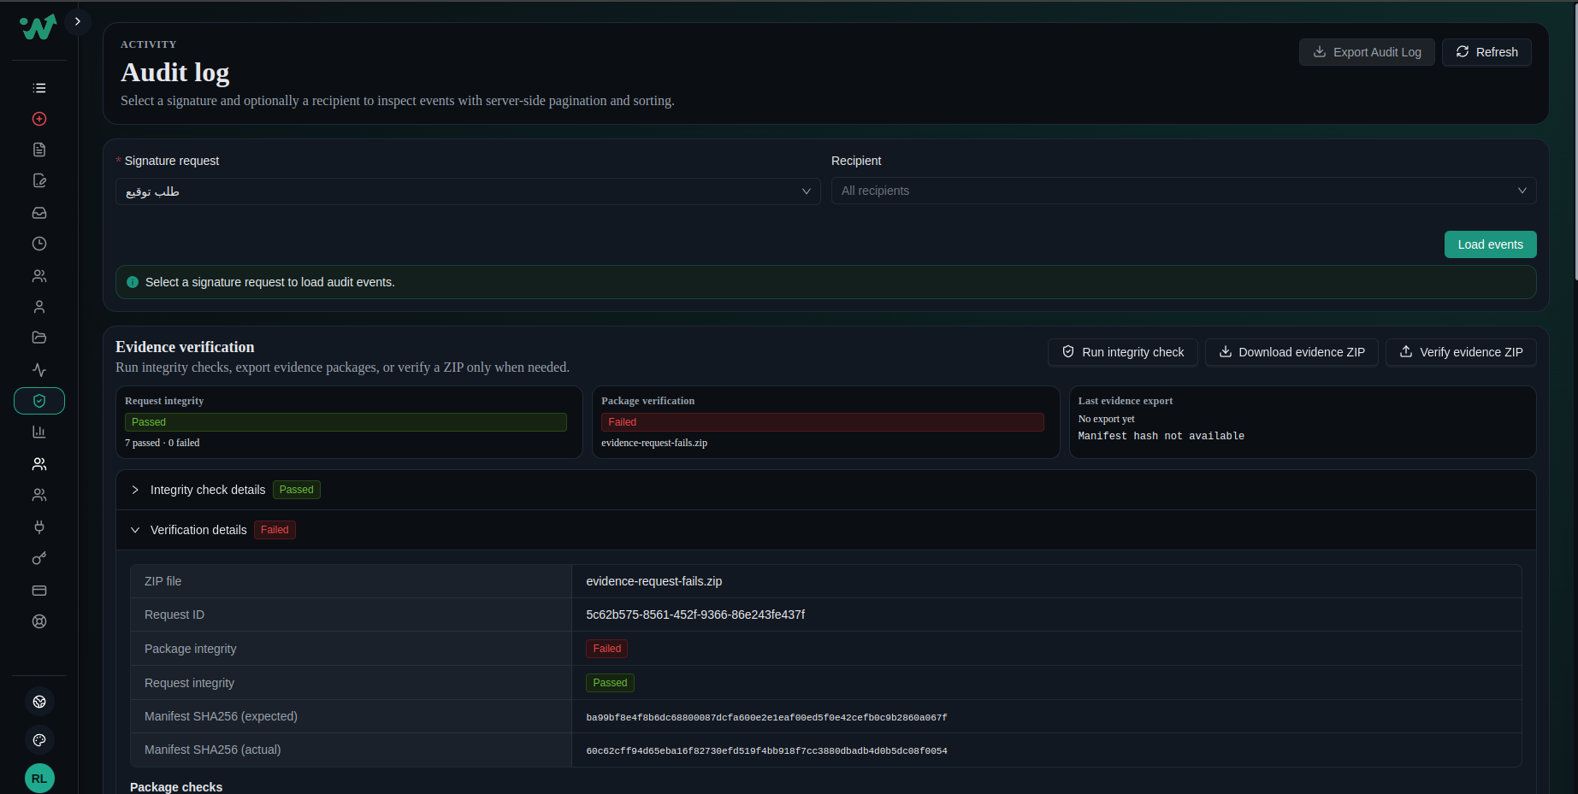Expand the Integrity check details section

(x=136, y=490)
